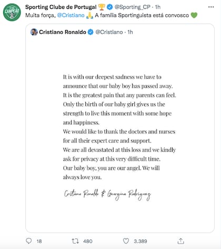Click the retweet arrows icon
The image size is (221, 249).
[x=75, y=241]
